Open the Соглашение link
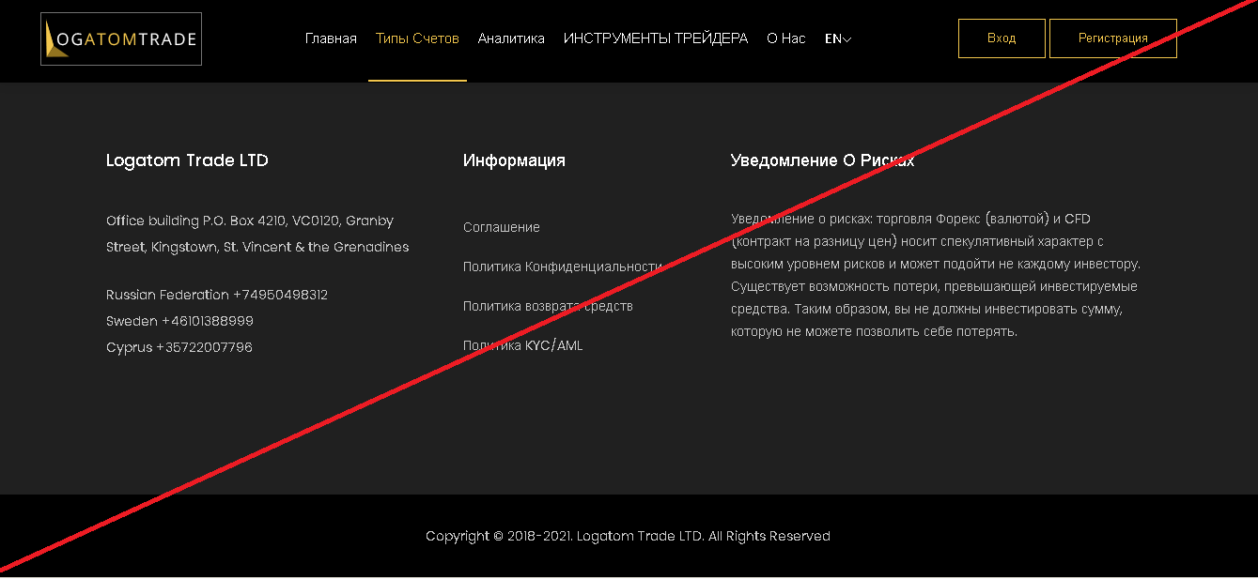Viewport: 1258px width, 579px height. 502,227
